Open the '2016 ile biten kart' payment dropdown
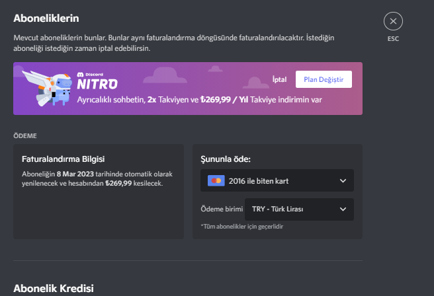The image size is (434, 296). tap(277, 180)
